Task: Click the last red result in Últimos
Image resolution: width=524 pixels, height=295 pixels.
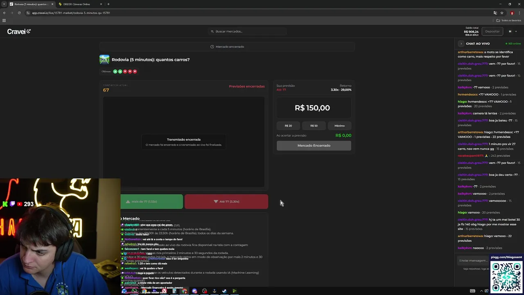Action: point(135,71)
